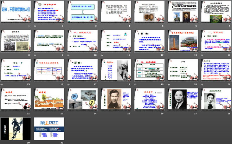Select slide 23 with tunnel warfare illustration
This screenshot has height=144, width=232.
point(49,99)
